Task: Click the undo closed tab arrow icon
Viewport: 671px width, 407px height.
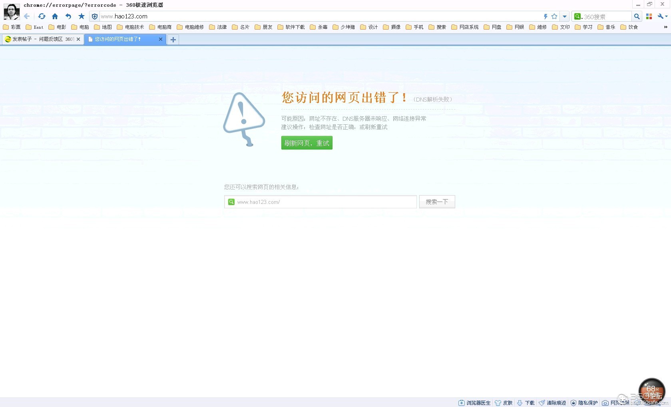Action: pyautogui.click(x=68, y=16)
